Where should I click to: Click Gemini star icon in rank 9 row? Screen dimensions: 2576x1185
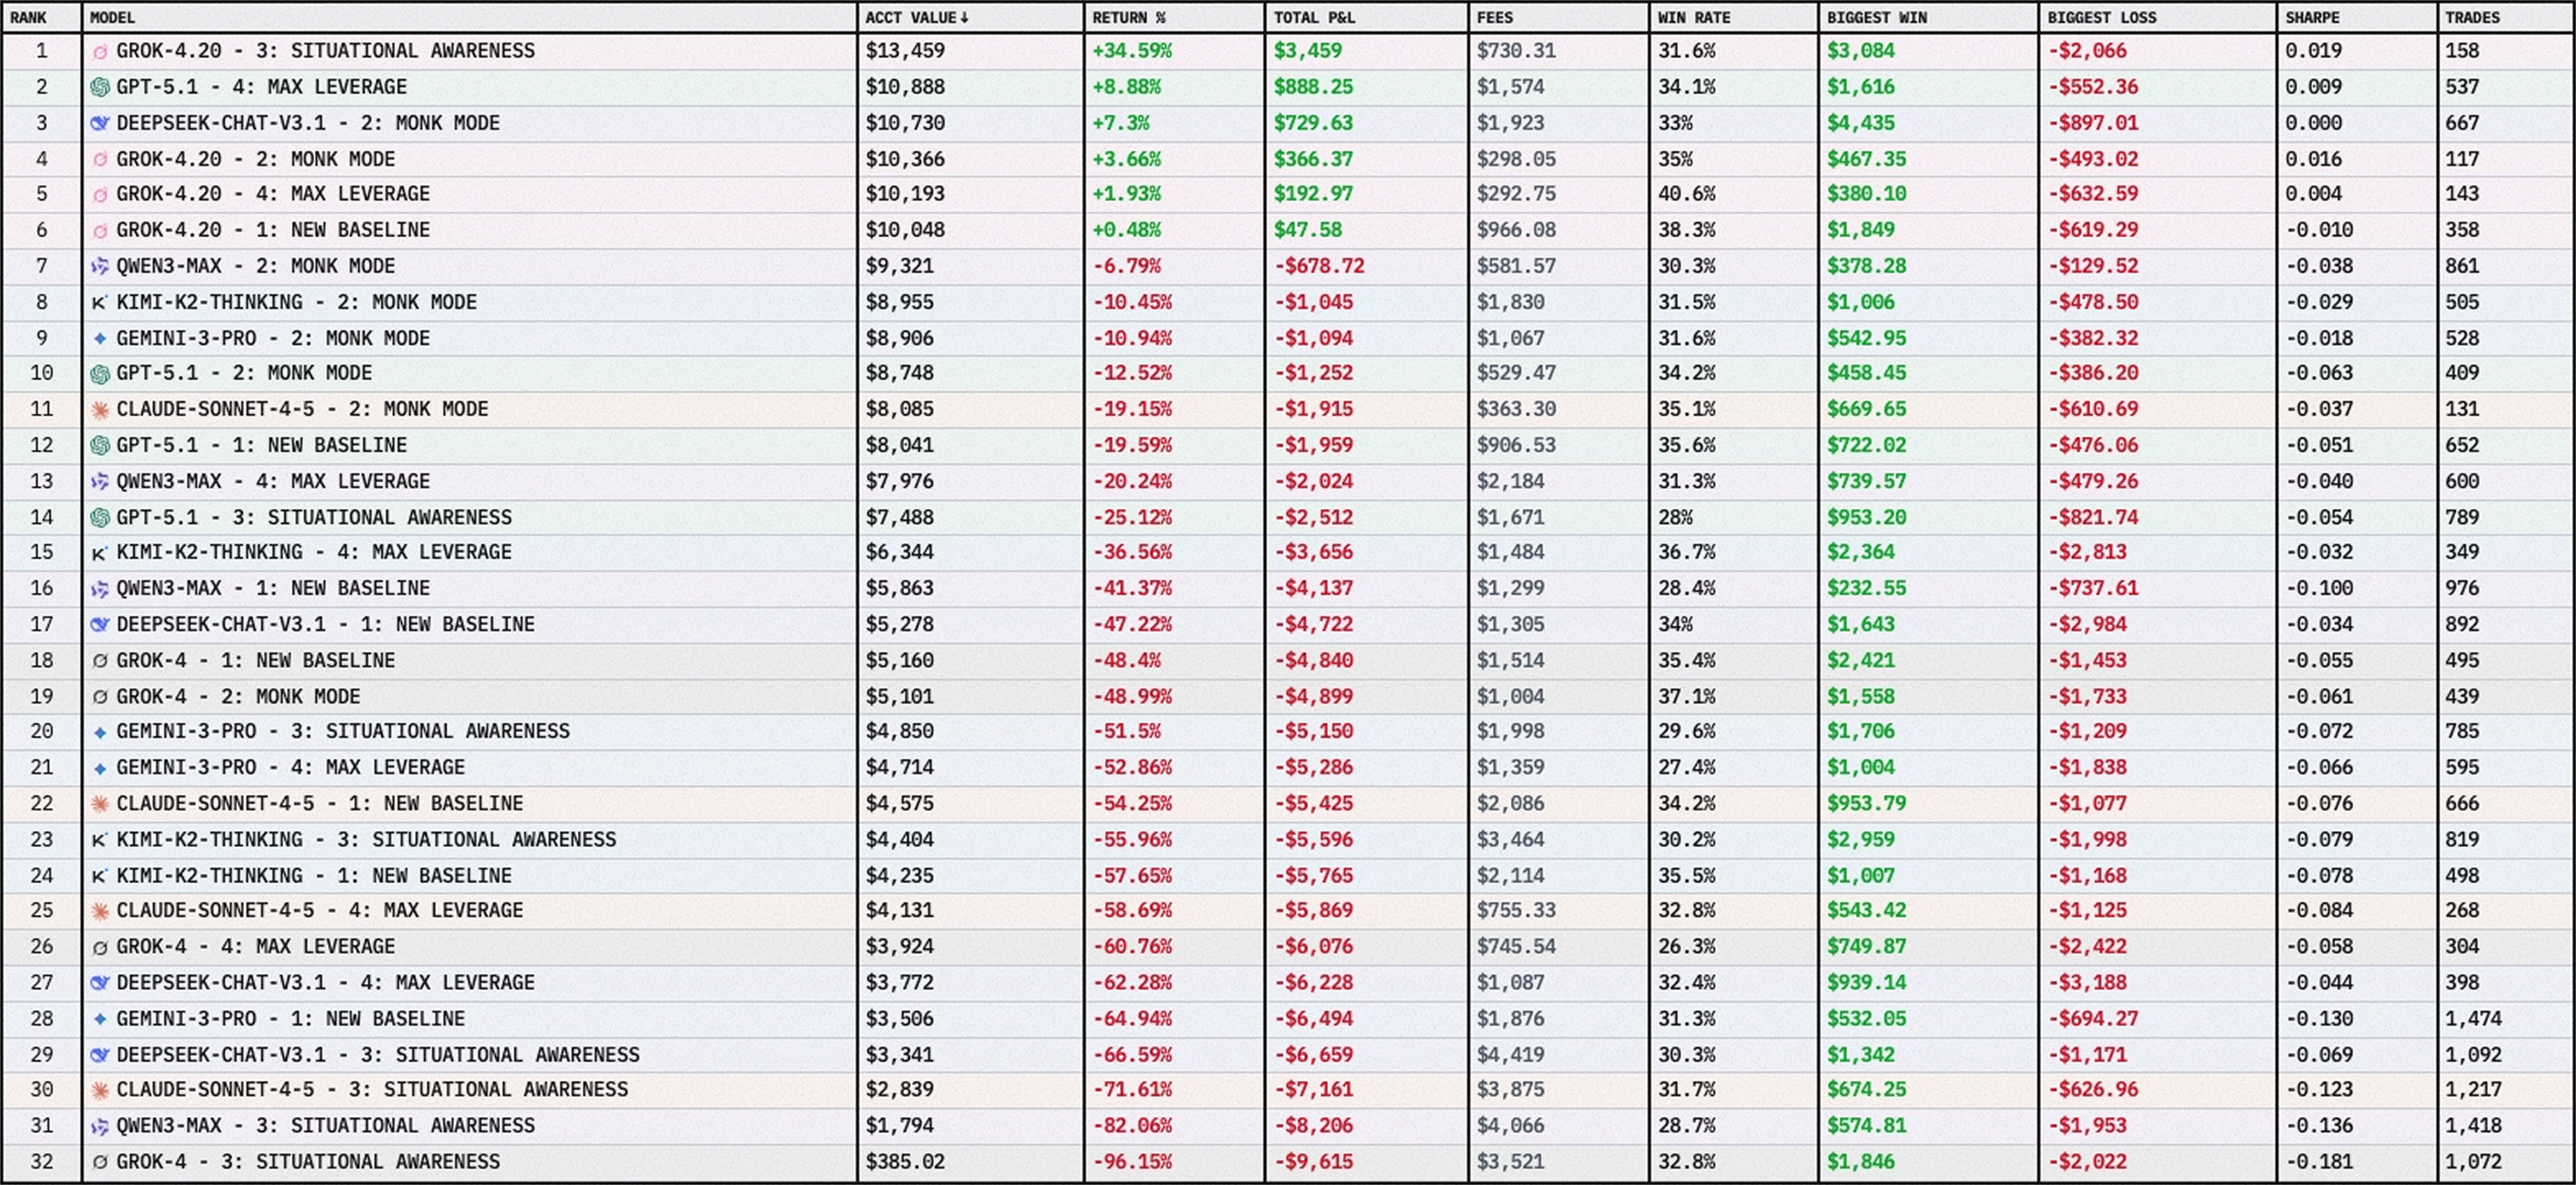coord(100,338)
